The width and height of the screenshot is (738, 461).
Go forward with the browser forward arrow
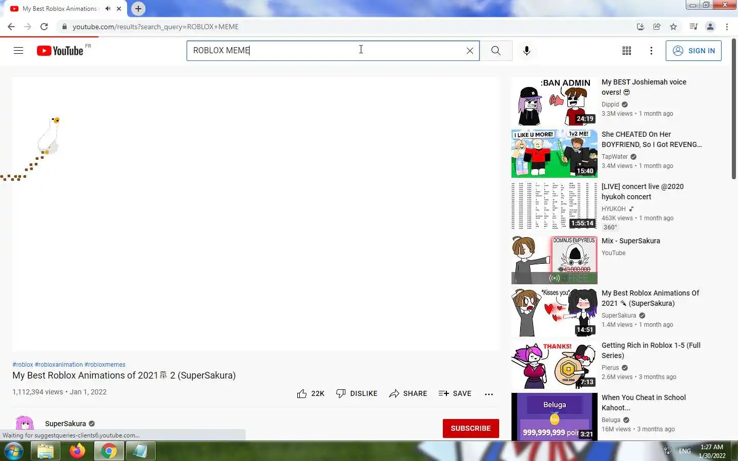click(x=28, y=27)
